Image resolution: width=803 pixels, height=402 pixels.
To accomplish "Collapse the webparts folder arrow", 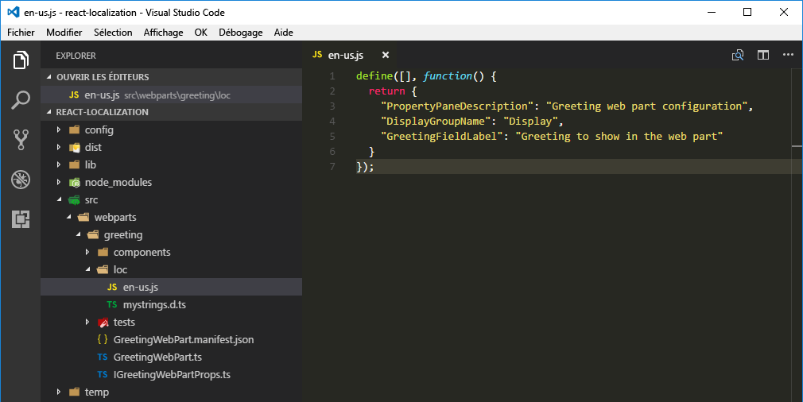I will [x=68, y=218].
